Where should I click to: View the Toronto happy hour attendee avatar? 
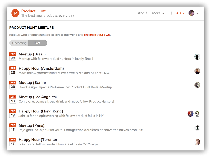click(197, 142)
